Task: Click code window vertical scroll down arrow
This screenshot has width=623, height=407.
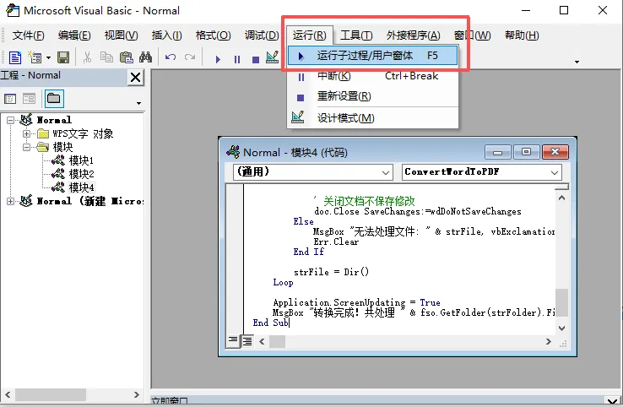Action: (562, 328)
